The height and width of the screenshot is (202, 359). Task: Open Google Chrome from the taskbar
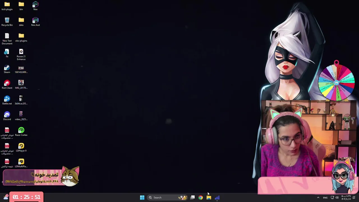click(201, 198)
